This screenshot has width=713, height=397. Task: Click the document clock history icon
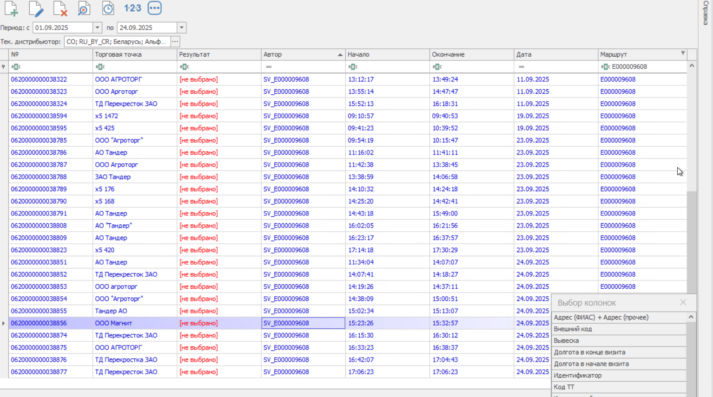[108, 8]
